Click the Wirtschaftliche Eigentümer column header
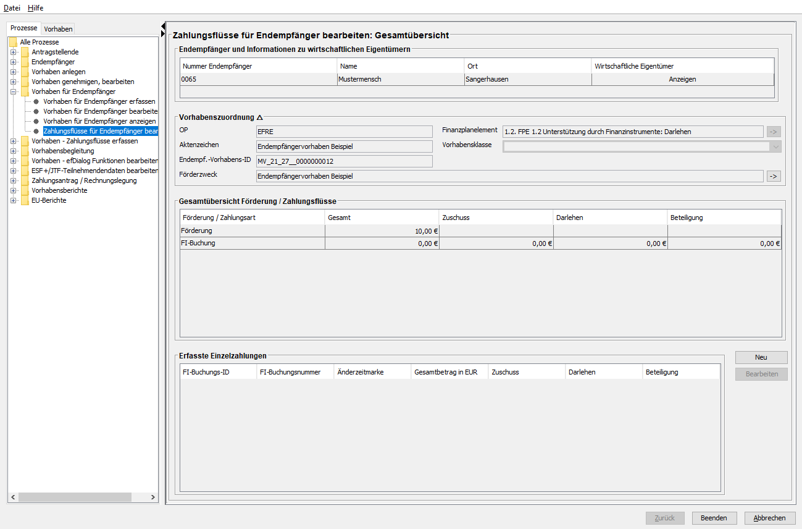Viewport: 802px width, 529px height. pos(682,66)
